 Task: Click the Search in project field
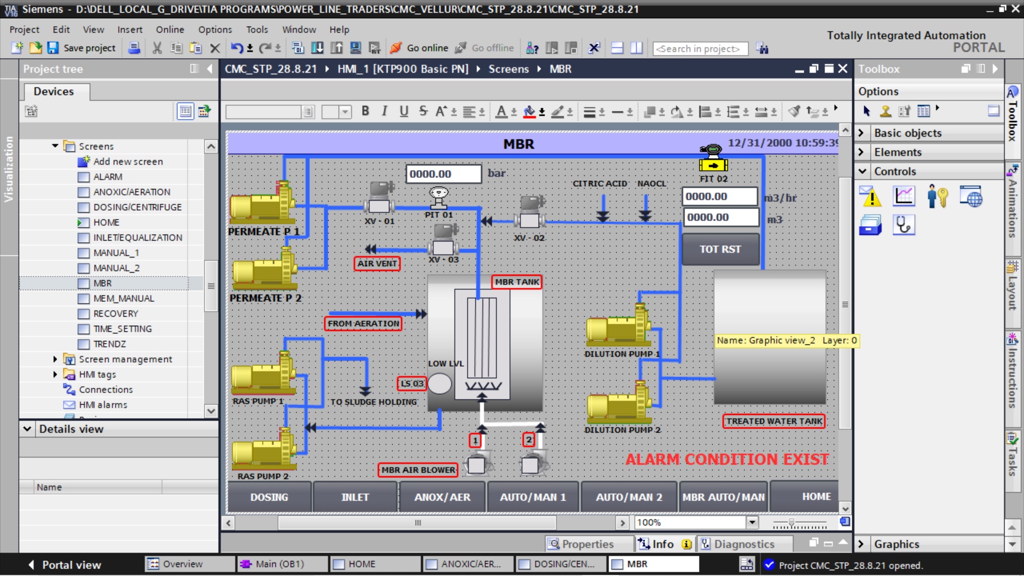pyautogui.click(x=700, y=49)
